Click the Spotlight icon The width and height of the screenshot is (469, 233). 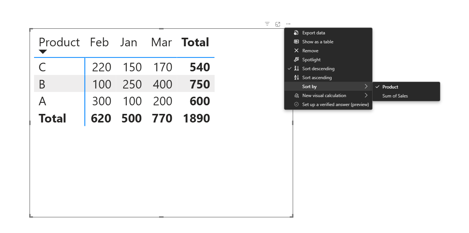296,60
